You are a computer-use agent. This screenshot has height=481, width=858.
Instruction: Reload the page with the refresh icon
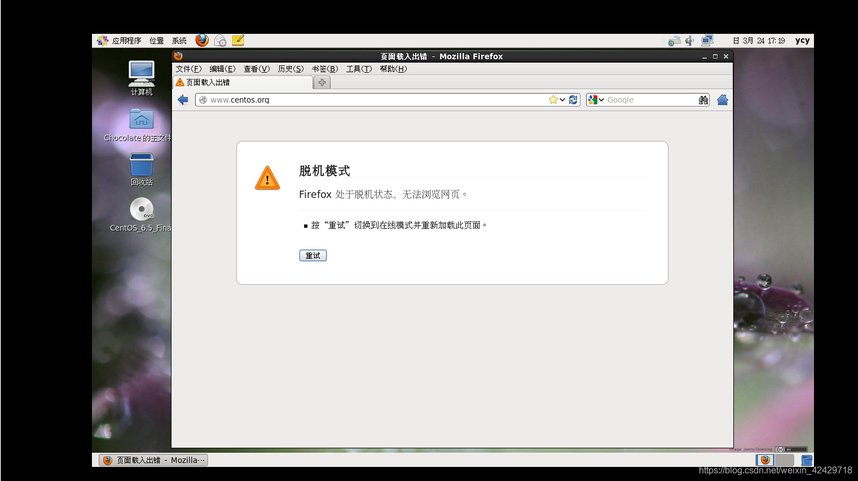coord(573,100)
